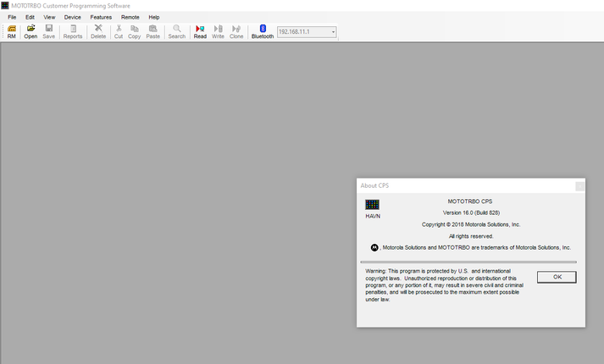Open the Reports tool
The height and width of the screenshot is (364, 604).
pos(73,31)
